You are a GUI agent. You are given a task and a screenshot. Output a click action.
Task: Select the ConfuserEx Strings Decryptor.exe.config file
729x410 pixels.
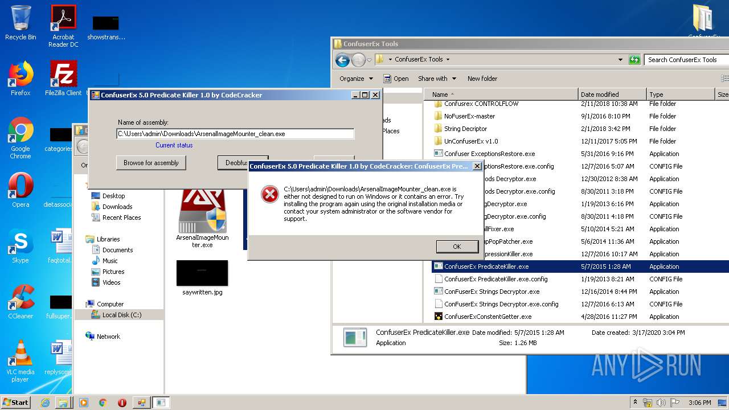coord(496,304)
